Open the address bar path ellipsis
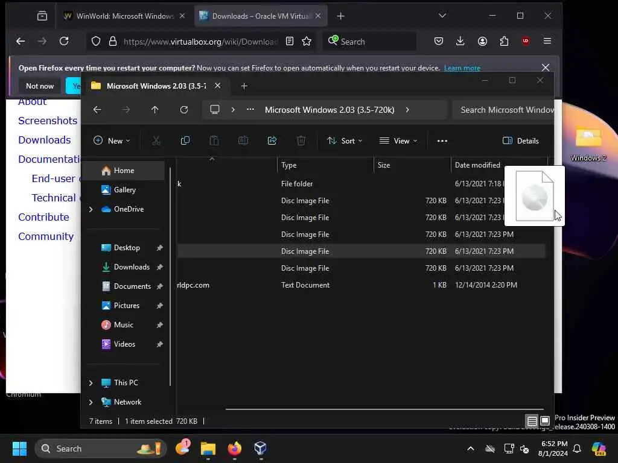Image resolution: width=618 pixels, height=463 pixels. click(x=250, y=110)
